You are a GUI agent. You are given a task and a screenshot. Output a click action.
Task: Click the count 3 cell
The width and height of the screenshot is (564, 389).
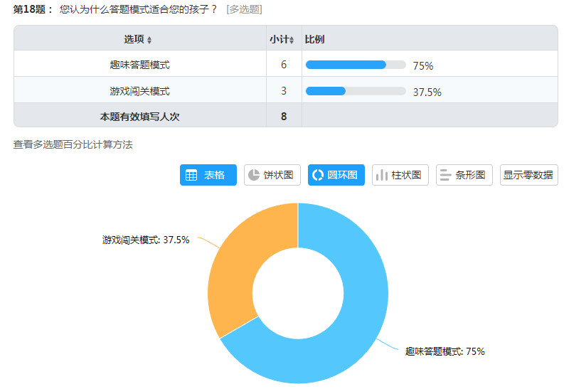click(284, 91)
